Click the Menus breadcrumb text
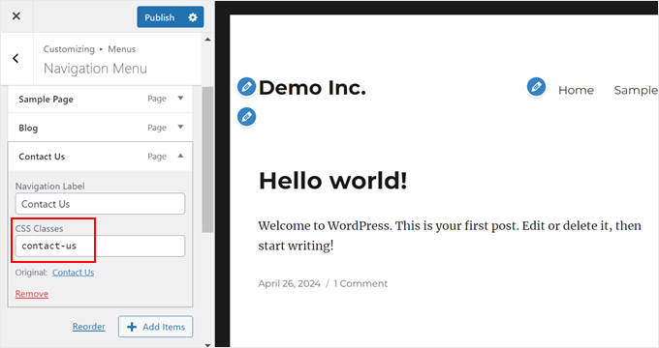Viewport: 659px width, 348px height. pos(122,49)
